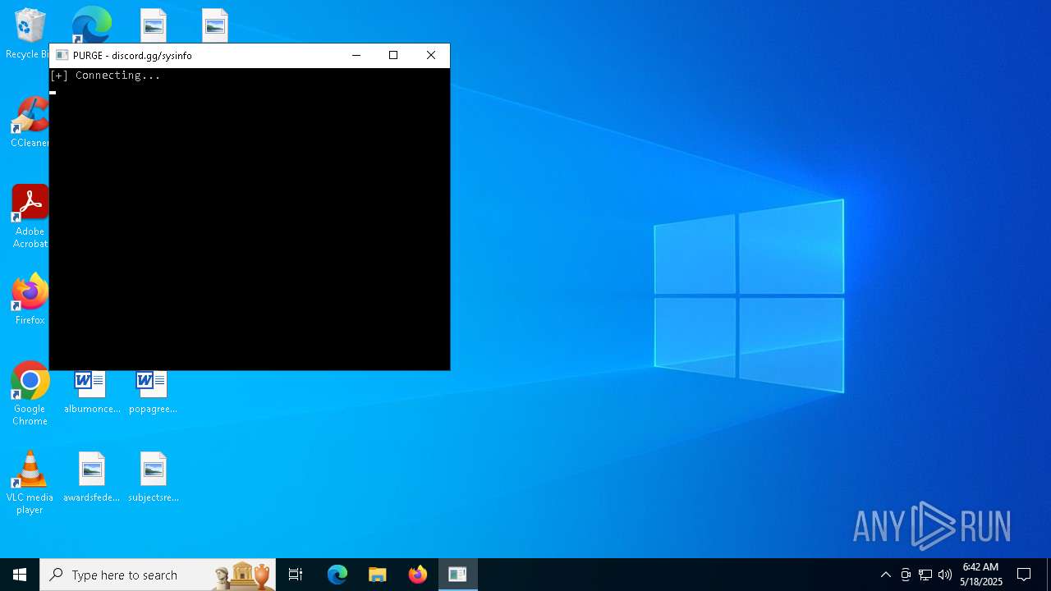This screenshot has height=591, width=1051.
Task: Open Task View on the taskbar
Action: (296, 575)
